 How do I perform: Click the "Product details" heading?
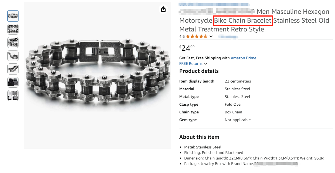click(x=199, y=71)
